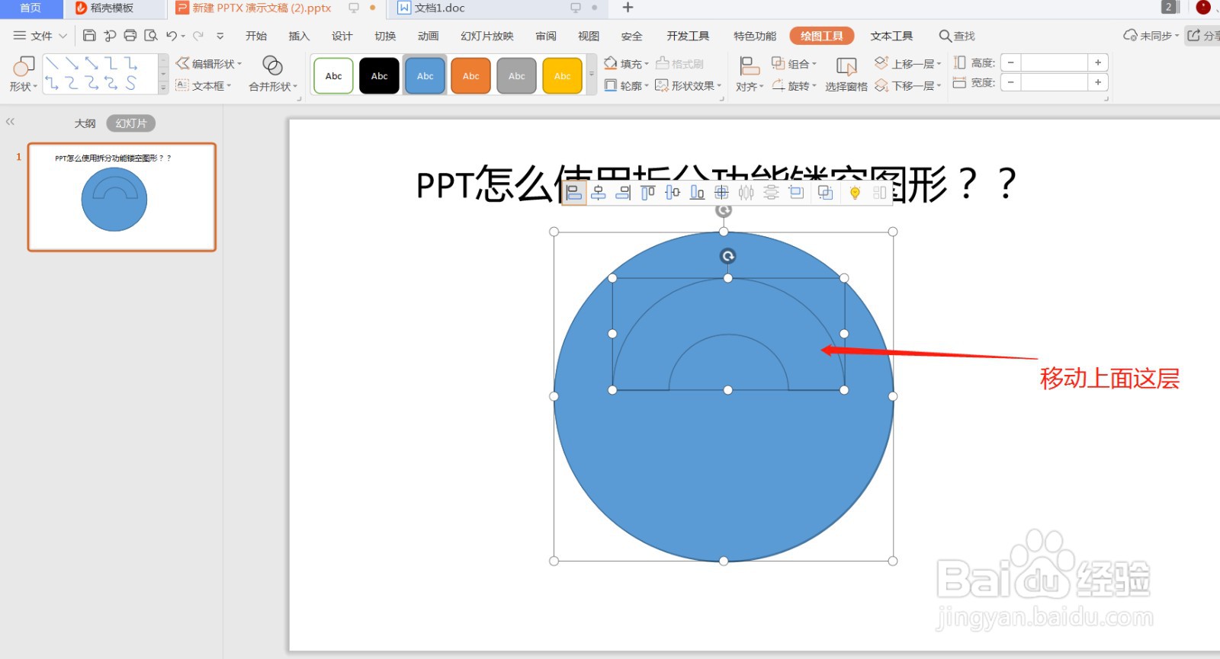Expand the shape style gallery more arrow
Image resolution: width=1220 pixels, height=659 pixels.
click(x=591, y=75)
